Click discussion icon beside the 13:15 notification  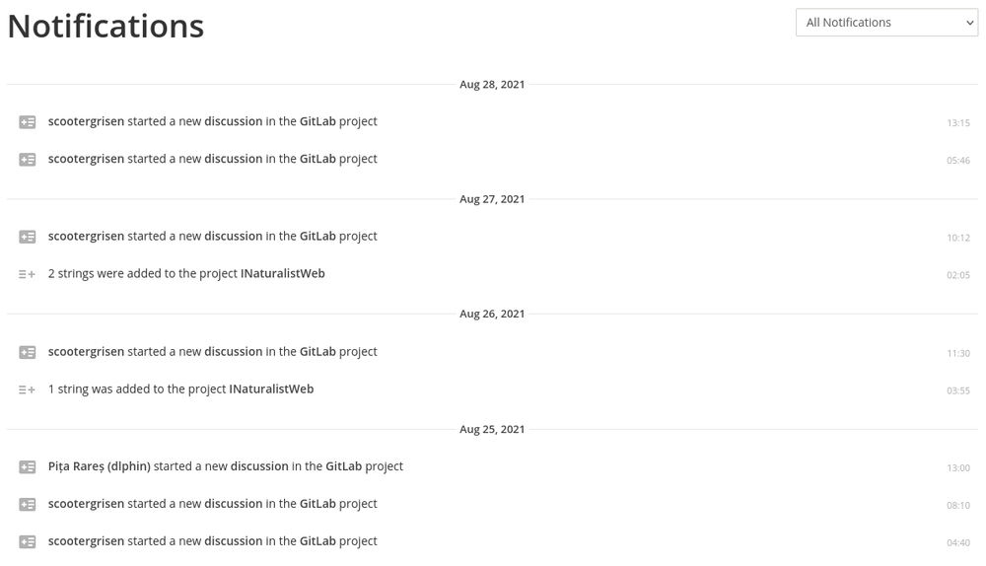click(27, 122)
